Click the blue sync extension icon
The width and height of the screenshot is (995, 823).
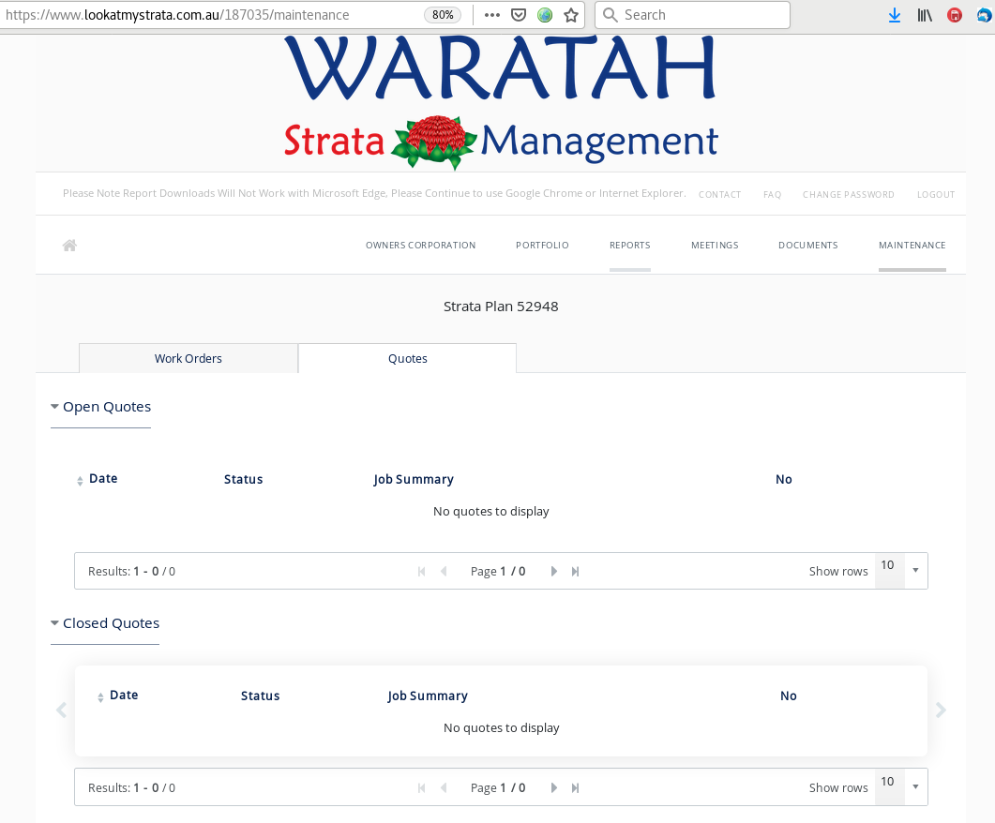[x=985, y=15]
